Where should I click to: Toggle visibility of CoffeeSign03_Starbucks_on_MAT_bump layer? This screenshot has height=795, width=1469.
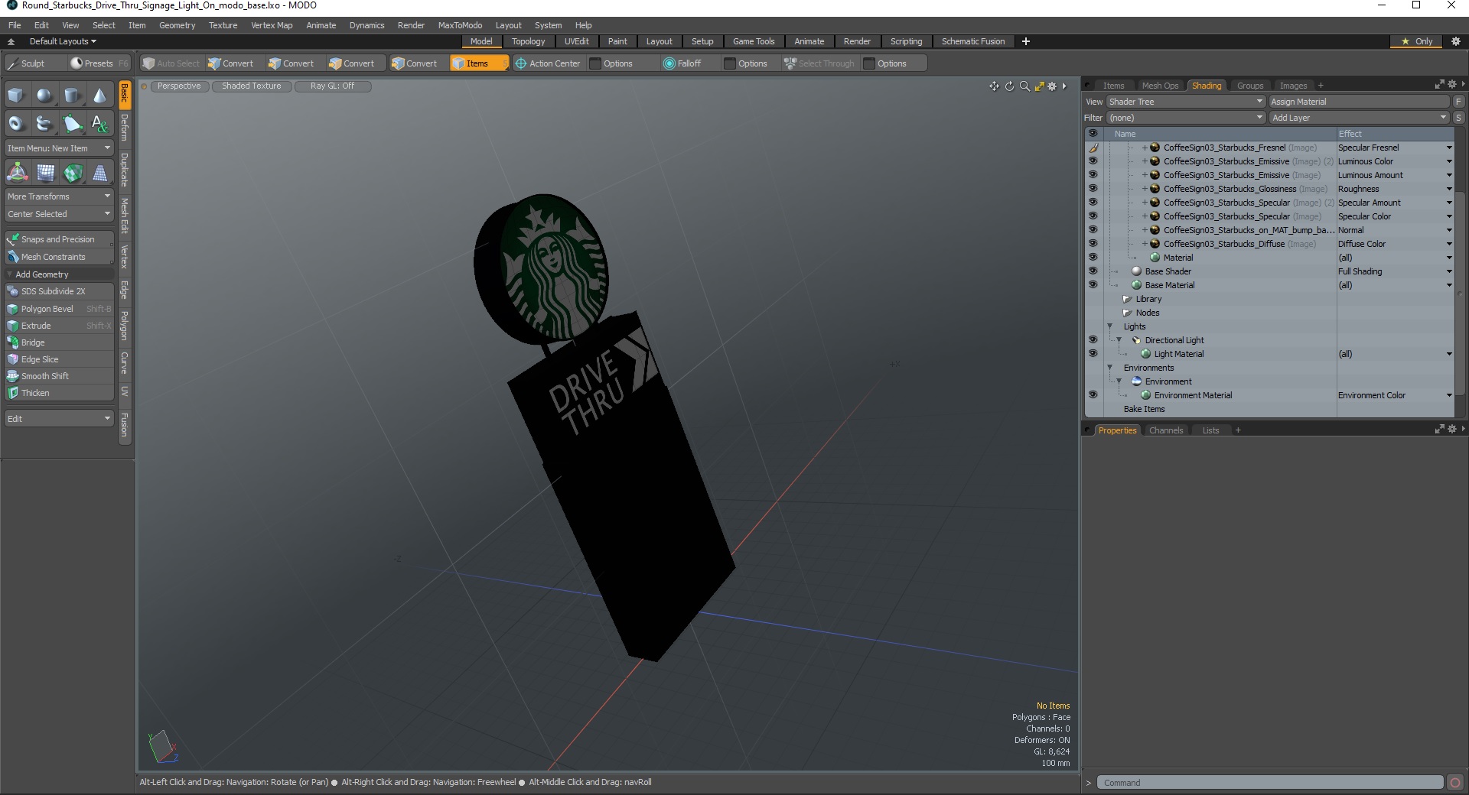pos(1093,230)
